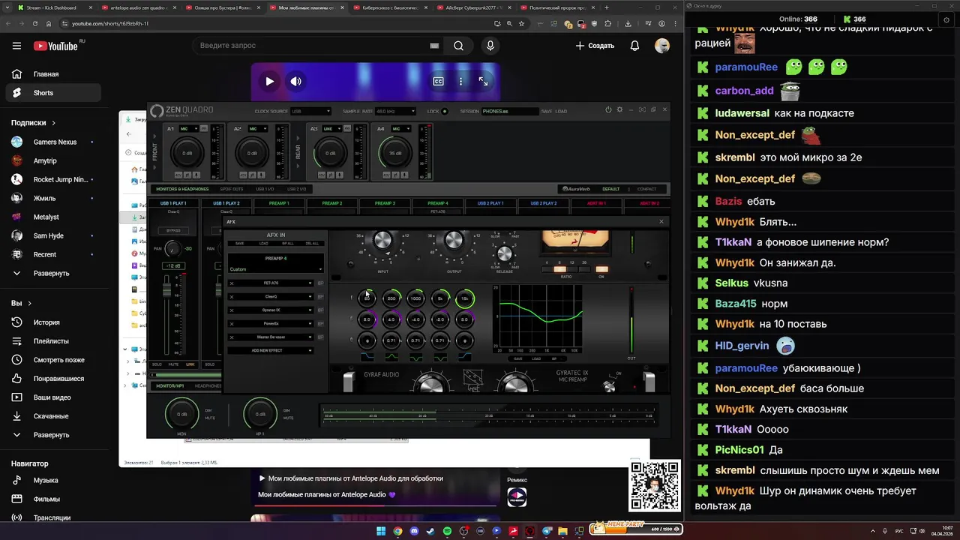Open Steam from the taskbar
Image resolution: width=960 pixels, height=540 pixels.
click(x=430, y=531)
